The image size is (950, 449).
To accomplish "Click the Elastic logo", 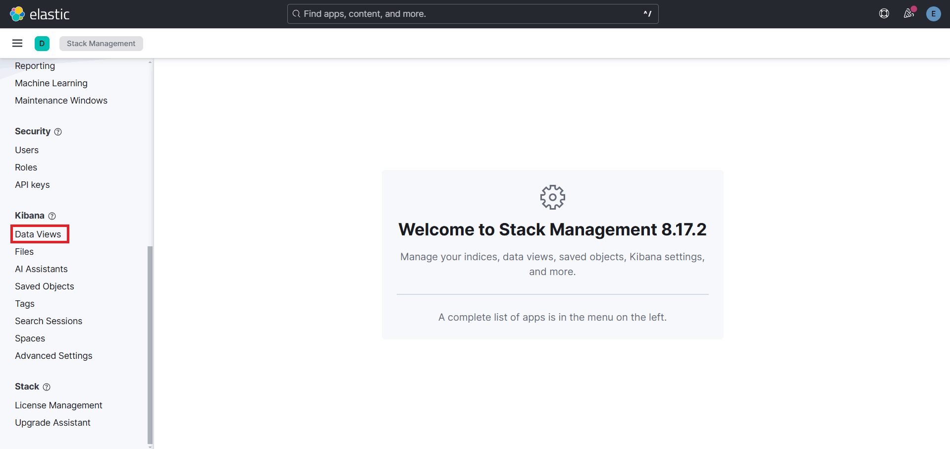I will pyautogui.click(x=40, y=14).
